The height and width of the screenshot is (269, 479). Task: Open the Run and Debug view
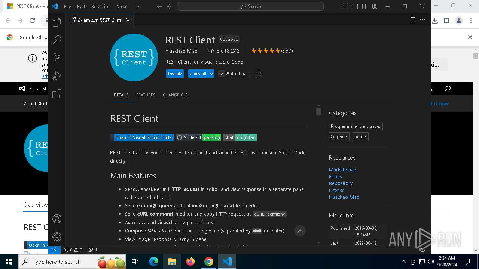pos(57,76)
